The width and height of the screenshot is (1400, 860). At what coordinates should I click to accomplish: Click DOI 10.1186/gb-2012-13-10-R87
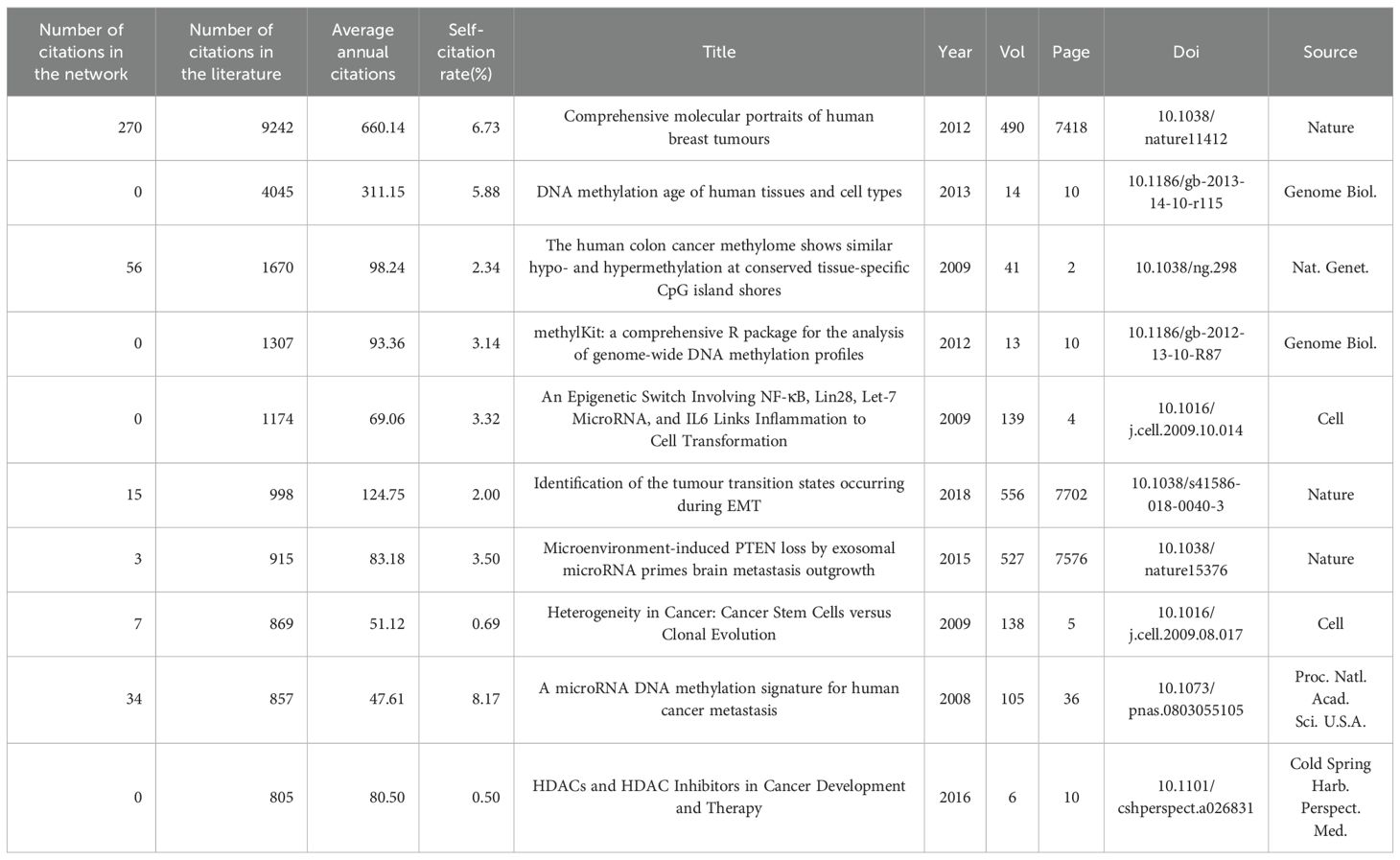click(x=1186, y=343)
